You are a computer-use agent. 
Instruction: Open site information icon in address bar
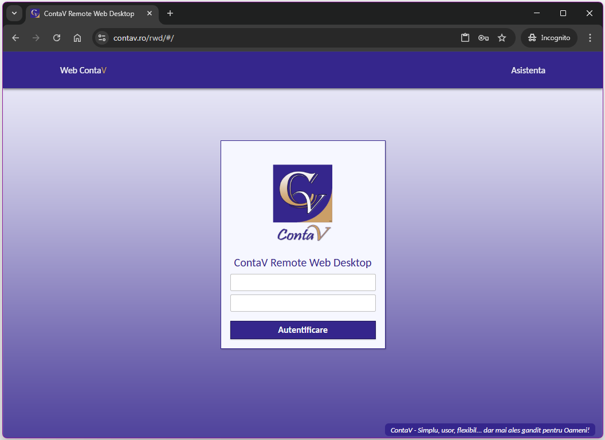[x=102, y=38]
